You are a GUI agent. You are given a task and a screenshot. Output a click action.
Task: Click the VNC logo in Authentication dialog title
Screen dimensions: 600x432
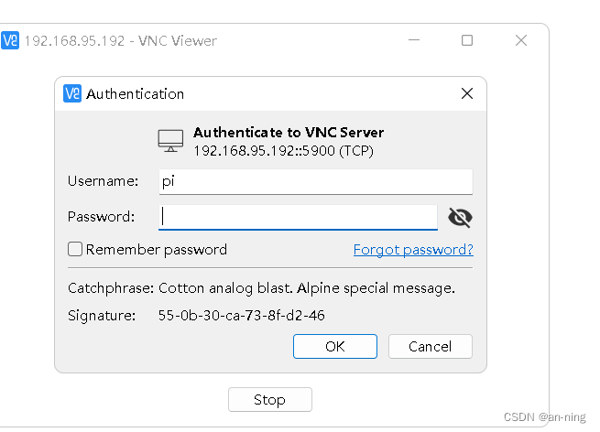point(72,93)
